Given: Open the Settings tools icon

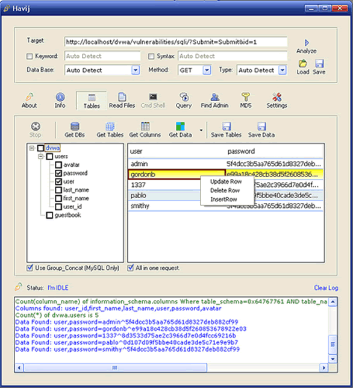Looking at the screenshot, I should coord(277,97).
